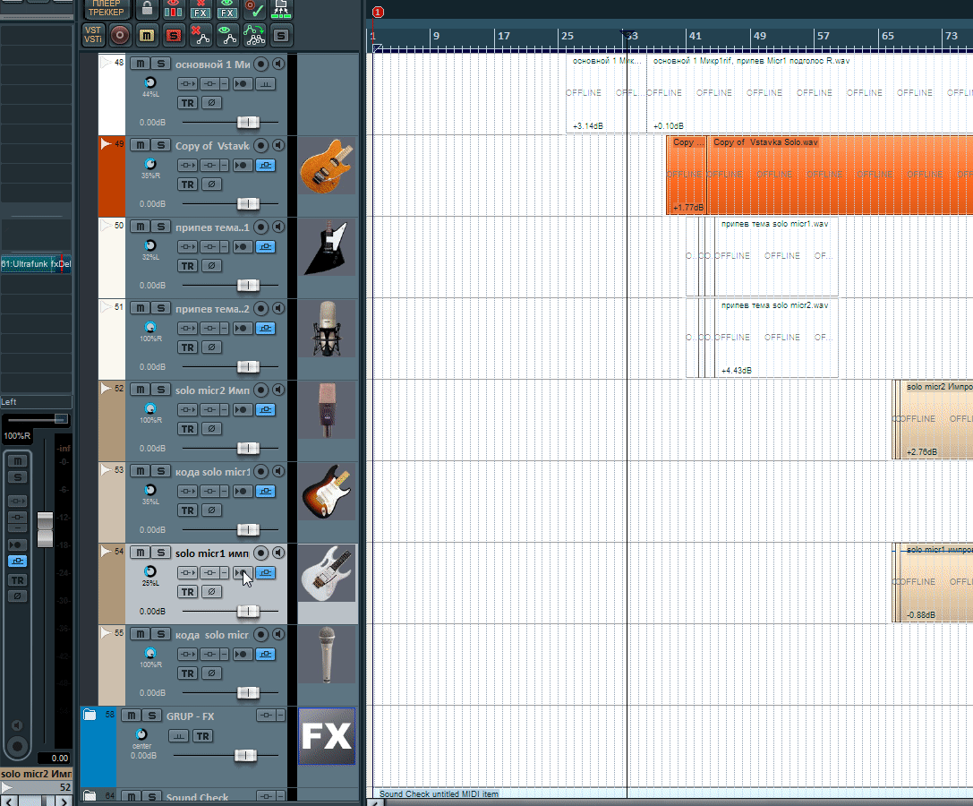Adjust volume fader on GRUP - FX track

[245, 755]
